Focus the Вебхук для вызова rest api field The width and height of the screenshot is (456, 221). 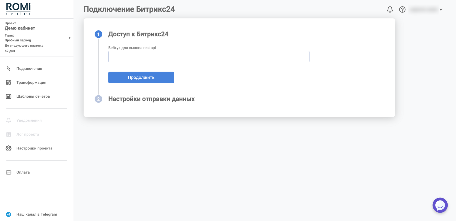click(209, 57)
